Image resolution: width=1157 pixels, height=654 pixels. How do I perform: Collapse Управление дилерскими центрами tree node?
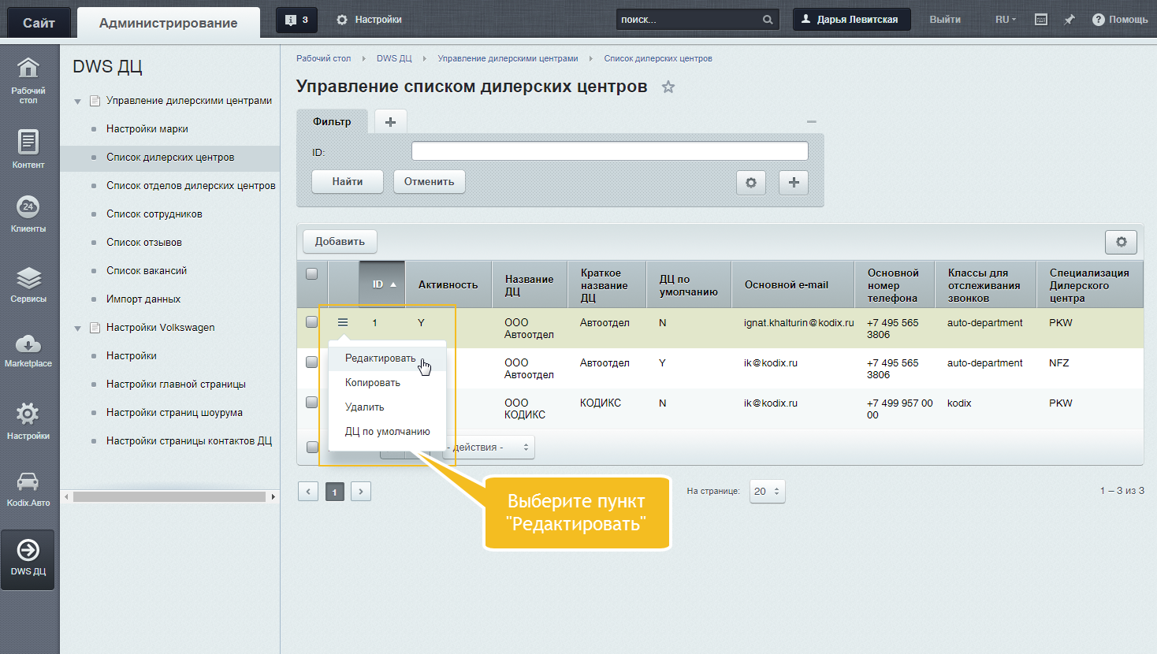click(78, 101)
